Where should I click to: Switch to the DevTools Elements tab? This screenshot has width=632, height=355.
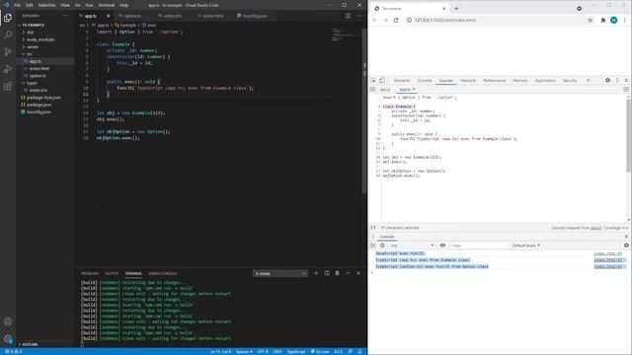(402, 81)
